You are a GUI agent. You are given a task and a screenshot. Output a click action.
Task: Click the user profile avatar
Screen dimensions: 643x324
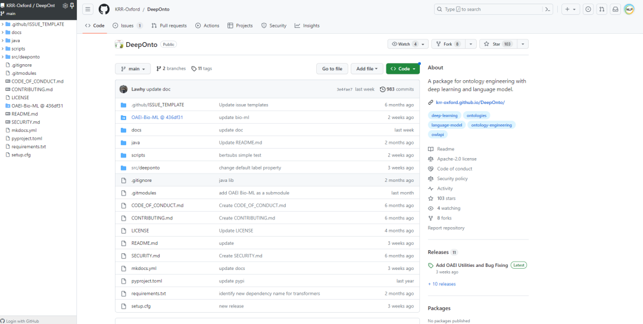point(629,9)
